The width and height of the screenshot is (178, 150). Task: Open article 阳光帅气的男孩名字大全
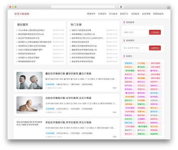[29, 38]
